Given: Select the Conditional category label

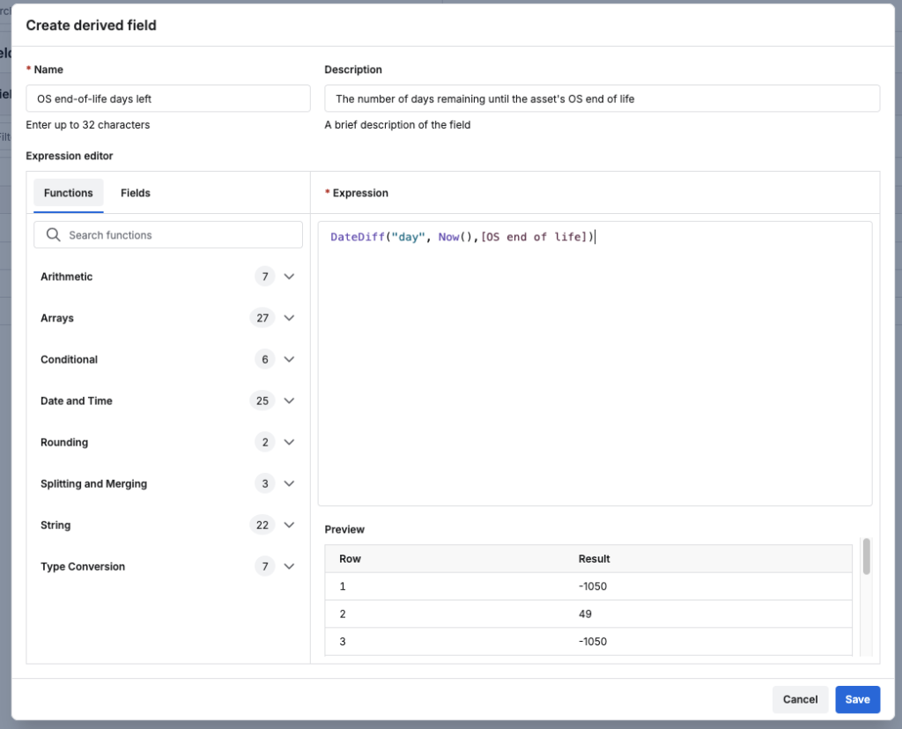Looking at the screenshot, I should click(x=69, y=359).
